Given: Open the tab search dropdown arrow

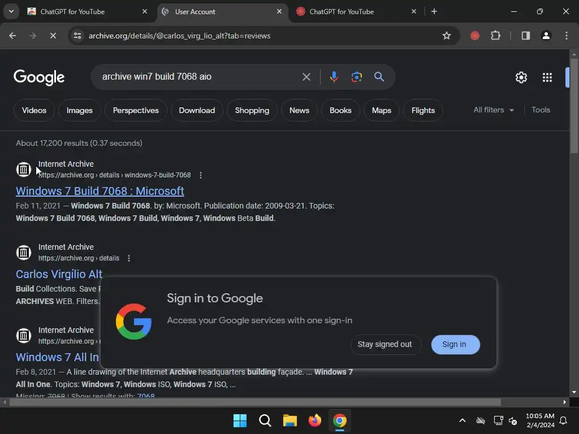Looking at the screenshot, I should [x=11, y=11].
